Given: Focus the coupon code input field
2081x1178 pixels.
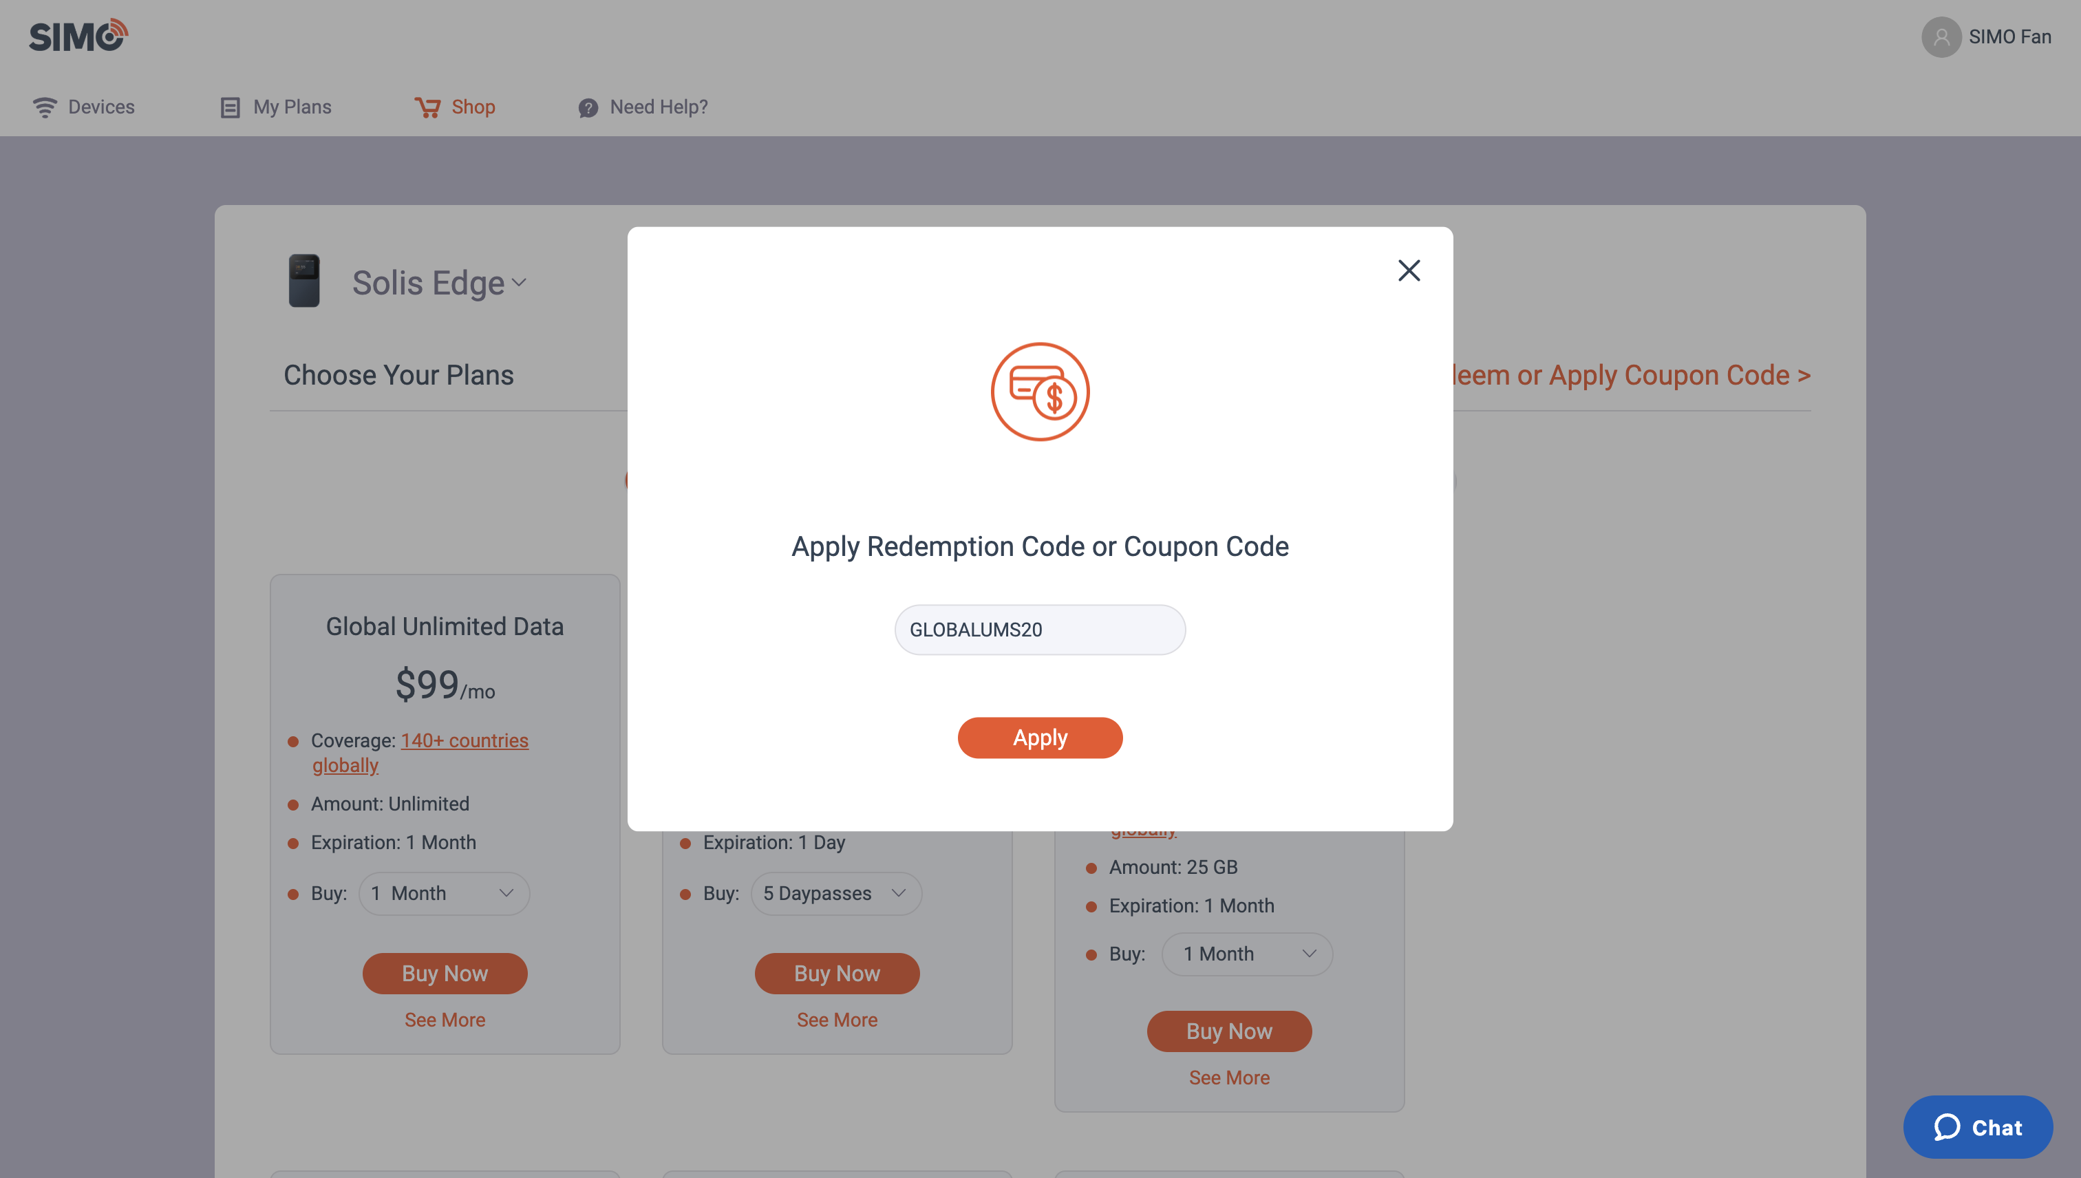Looking at the screenshot, I should (1040, 630).
